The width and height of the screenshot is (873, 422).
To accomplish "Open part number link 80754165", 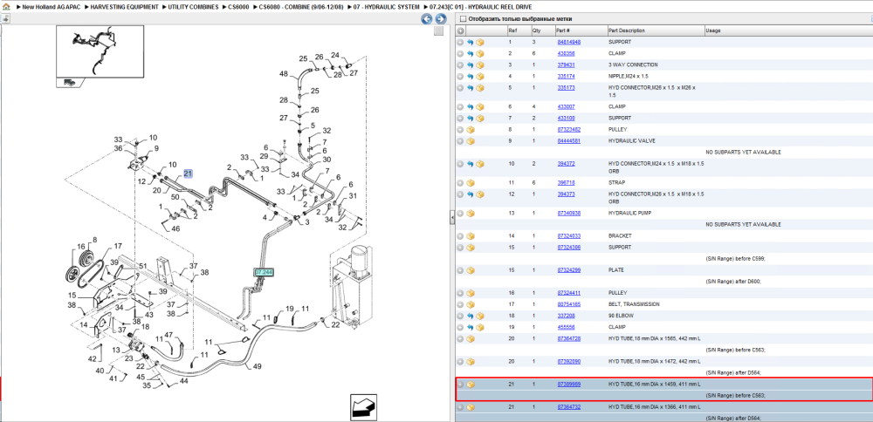I will (x=569, y=304).
